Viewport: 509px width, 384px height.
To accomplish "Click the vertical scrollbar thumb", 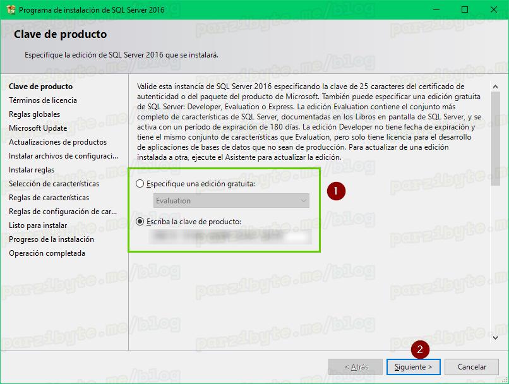I will coord(495,138).
